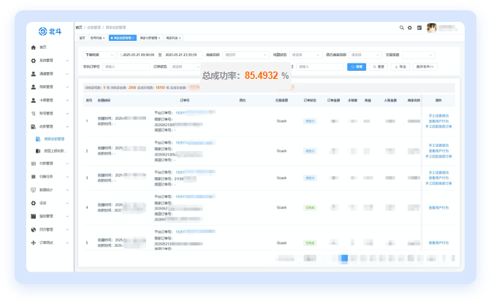Click the search magnifier icon in the top bar
Viewport: 491px width, 303px height.
[x=401, y=28]
